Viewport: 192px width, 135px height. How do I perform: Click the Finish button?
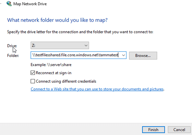point(153,129)
